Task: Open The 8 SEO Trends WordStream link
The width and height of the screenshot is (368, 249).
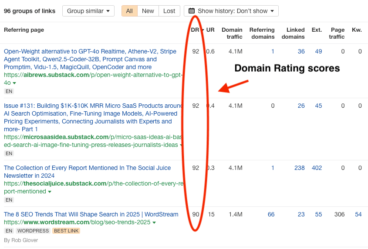Action: [x=91, y=214]
